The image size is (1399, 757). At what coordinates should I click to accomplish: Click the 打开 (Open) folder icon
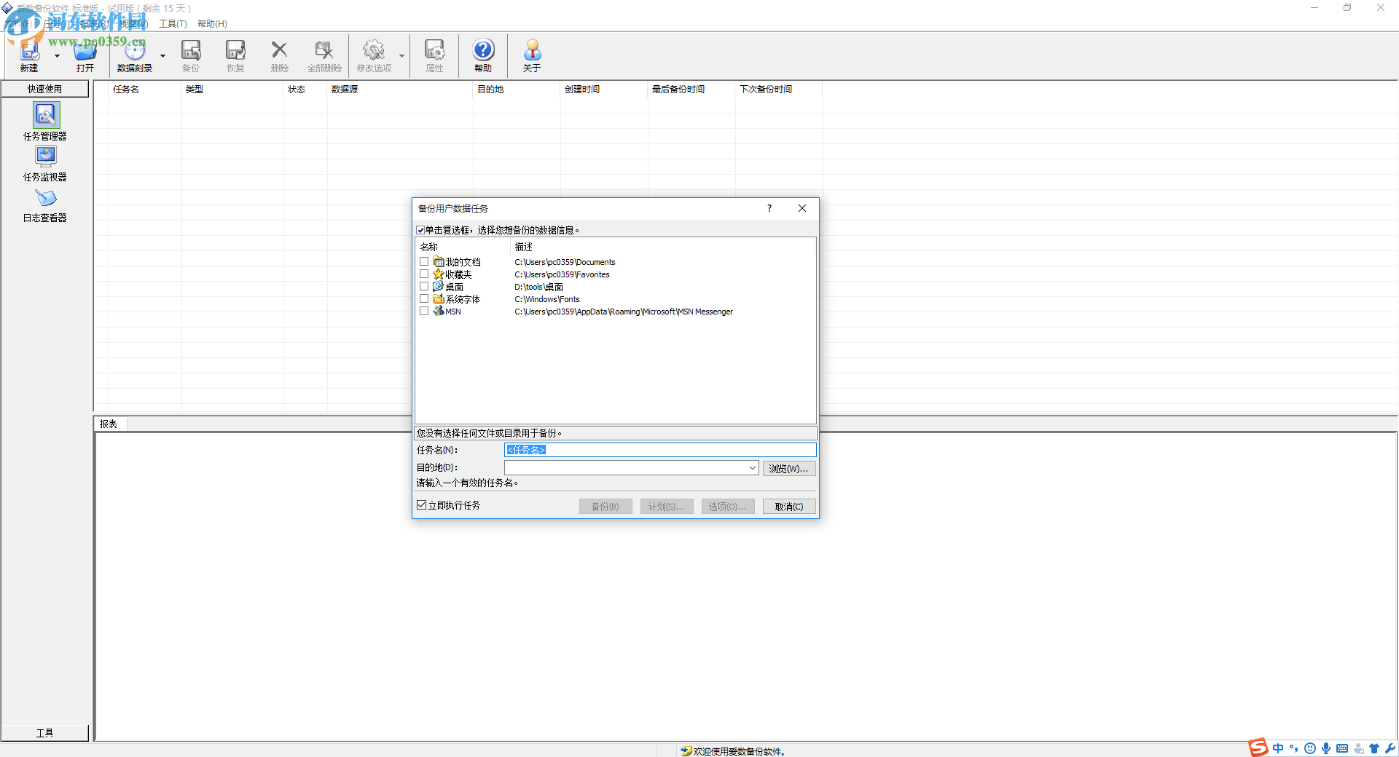(85, 50)
